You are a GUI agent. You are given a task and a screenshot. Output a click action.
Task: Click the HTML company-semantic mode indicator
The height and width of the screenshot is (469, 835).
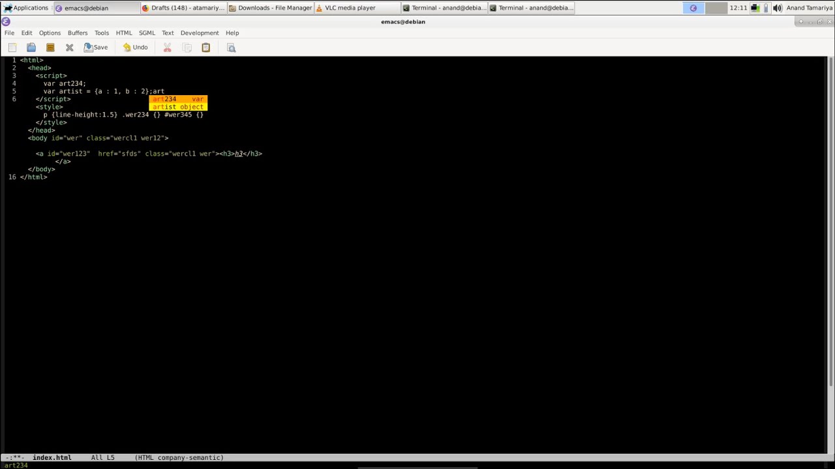pos(179,457)
